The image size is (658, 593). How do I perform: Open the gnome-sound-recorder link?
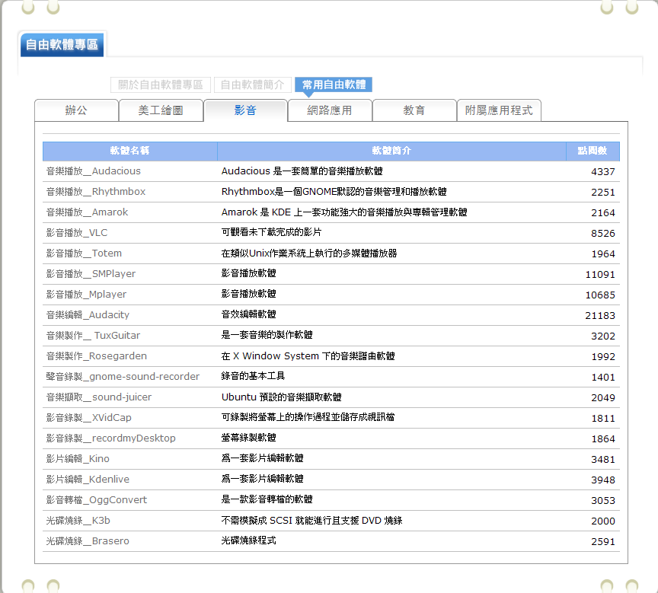pyautogui.click(x=123, y=377)
